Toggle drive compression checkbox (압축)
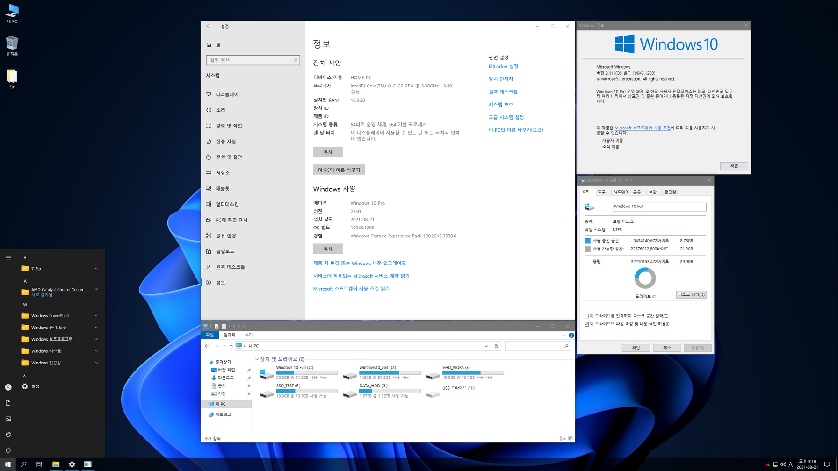Viewport: 838px width, 471px height. click(587, 316)
